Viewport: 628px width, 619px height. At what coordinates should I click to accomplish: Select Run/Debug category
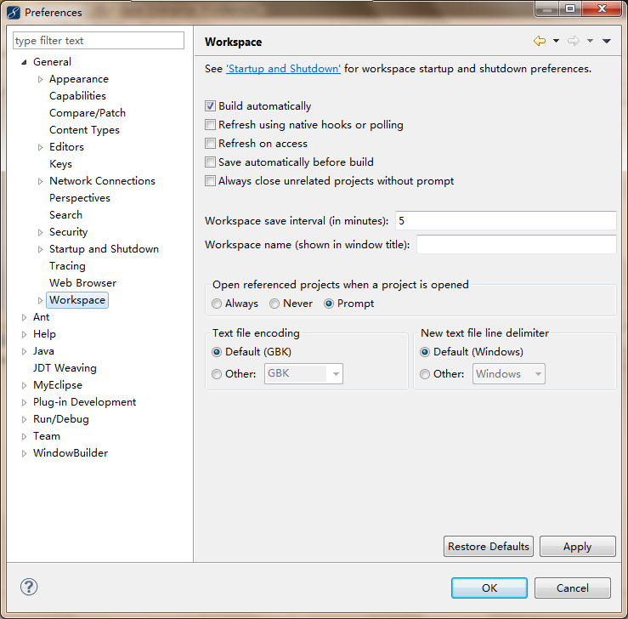61,419
